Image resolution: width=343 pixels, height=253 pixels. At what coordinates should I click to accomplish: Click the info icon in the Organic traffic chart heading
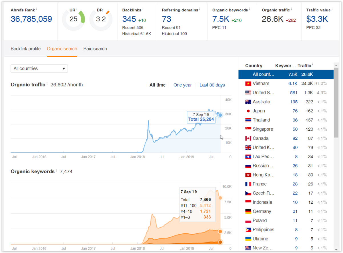coord(47,84)
